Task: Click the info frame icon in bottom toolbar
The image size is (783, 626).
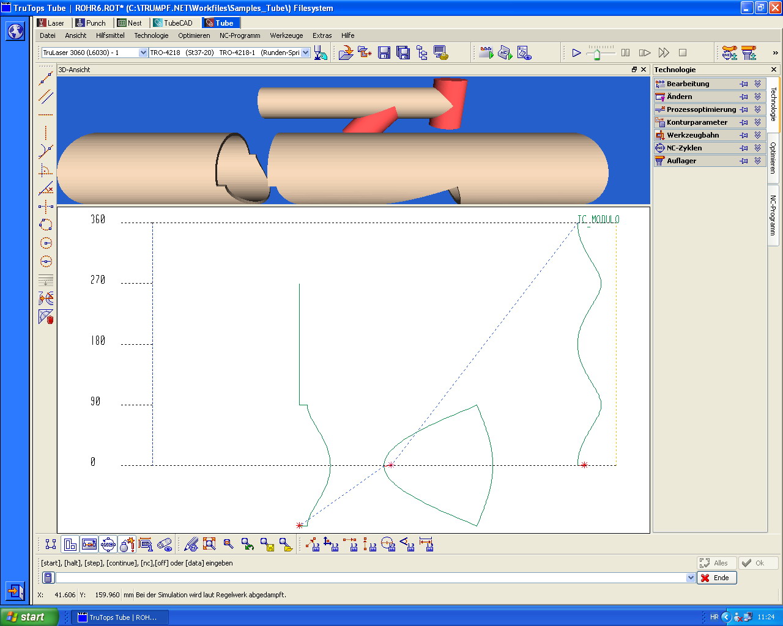Action: [x=146, y=544]
